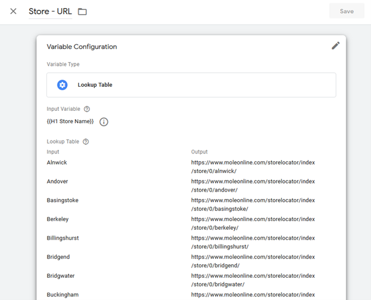Rename the Store - URL variable title
The width and height of the screenshot is (371, 300).
click(x=50, y=12)
